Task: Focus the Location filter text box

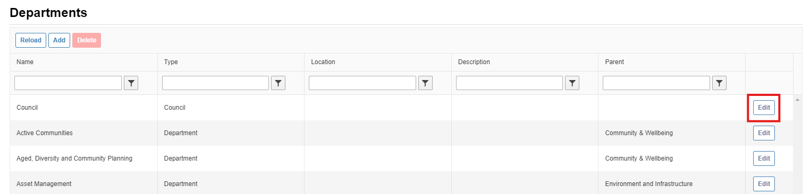Action: [362, 83]
